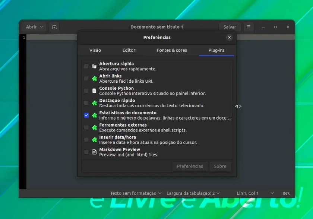This screenshot has width=313, height=219.
Task: Click line number 1 in the editor gutter
Action: pos(24,37)
